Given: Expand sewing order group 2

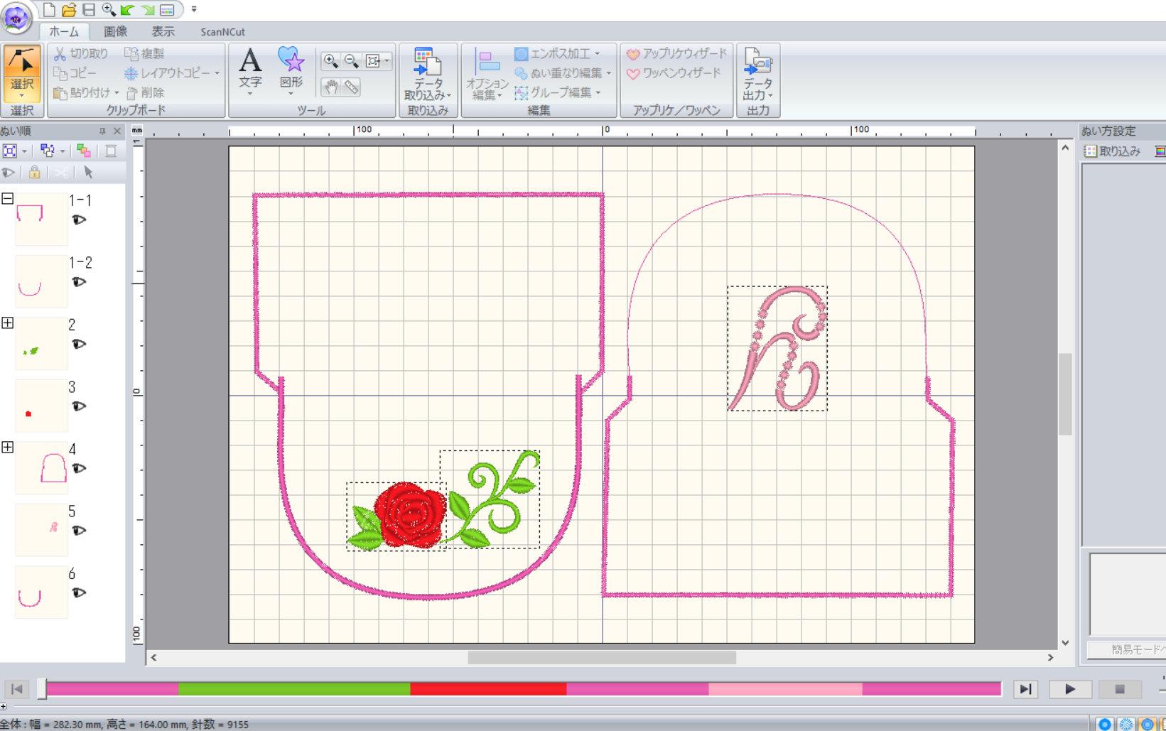Looking at the screenshot, I should (7, 323).
